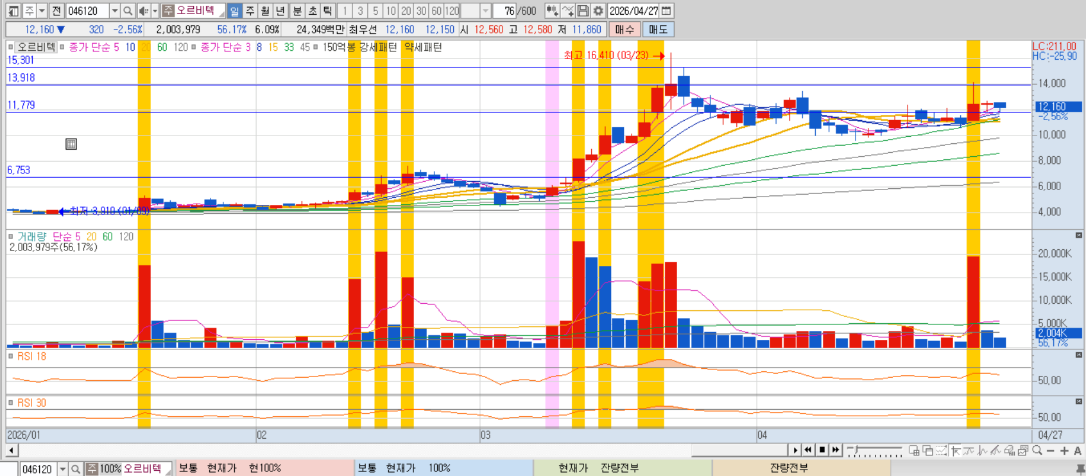Click the 오르비텍 label in the chart legend

[37, 47]
